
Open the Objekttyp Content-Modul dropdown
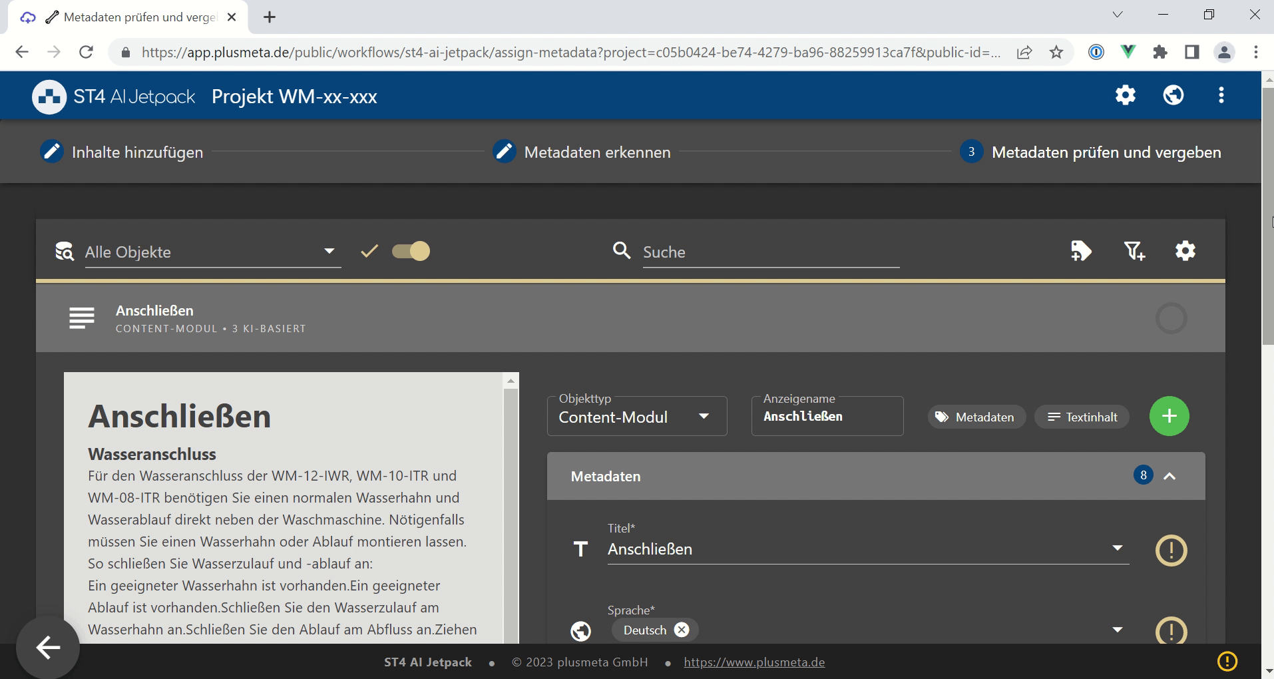point(637,417)
